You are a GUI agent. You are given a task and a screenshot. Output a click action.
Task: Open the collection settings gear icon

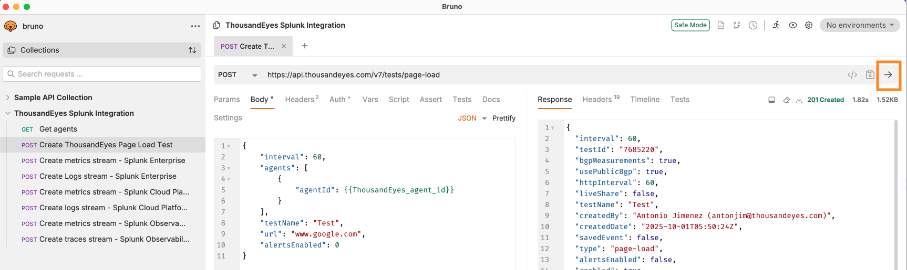point(809,25)
